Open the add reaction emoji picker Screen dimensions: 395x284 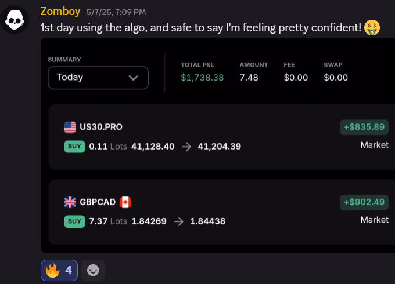[x=93, y=270]
